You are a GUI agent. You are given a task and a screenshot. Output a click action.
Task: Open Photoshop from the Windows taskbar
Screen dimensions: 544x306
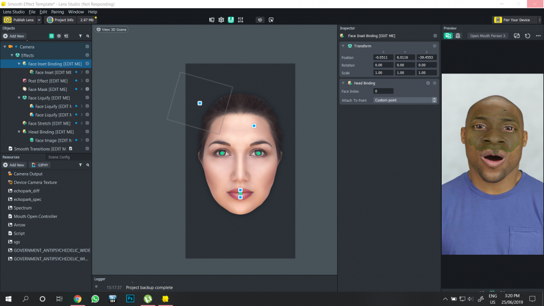130,299
